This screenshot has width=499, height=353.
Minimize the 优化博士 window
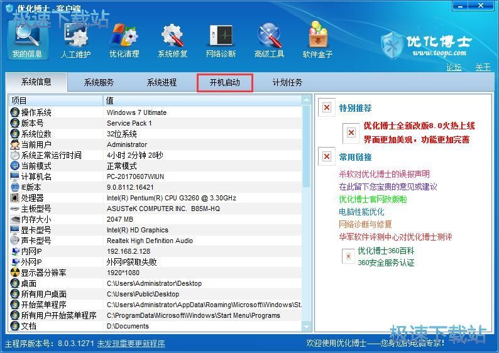coord(461,6)
